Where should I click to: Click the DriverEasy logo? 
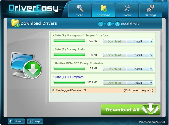[34, 8]
